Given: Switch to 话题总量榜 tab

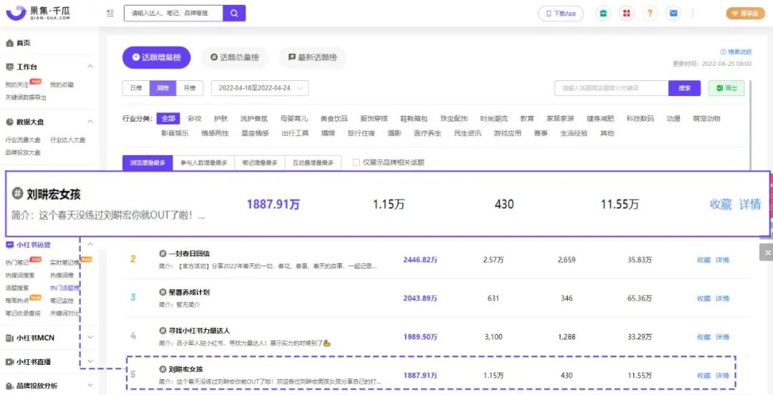Looking at the screenshot, I should point(234,58).
